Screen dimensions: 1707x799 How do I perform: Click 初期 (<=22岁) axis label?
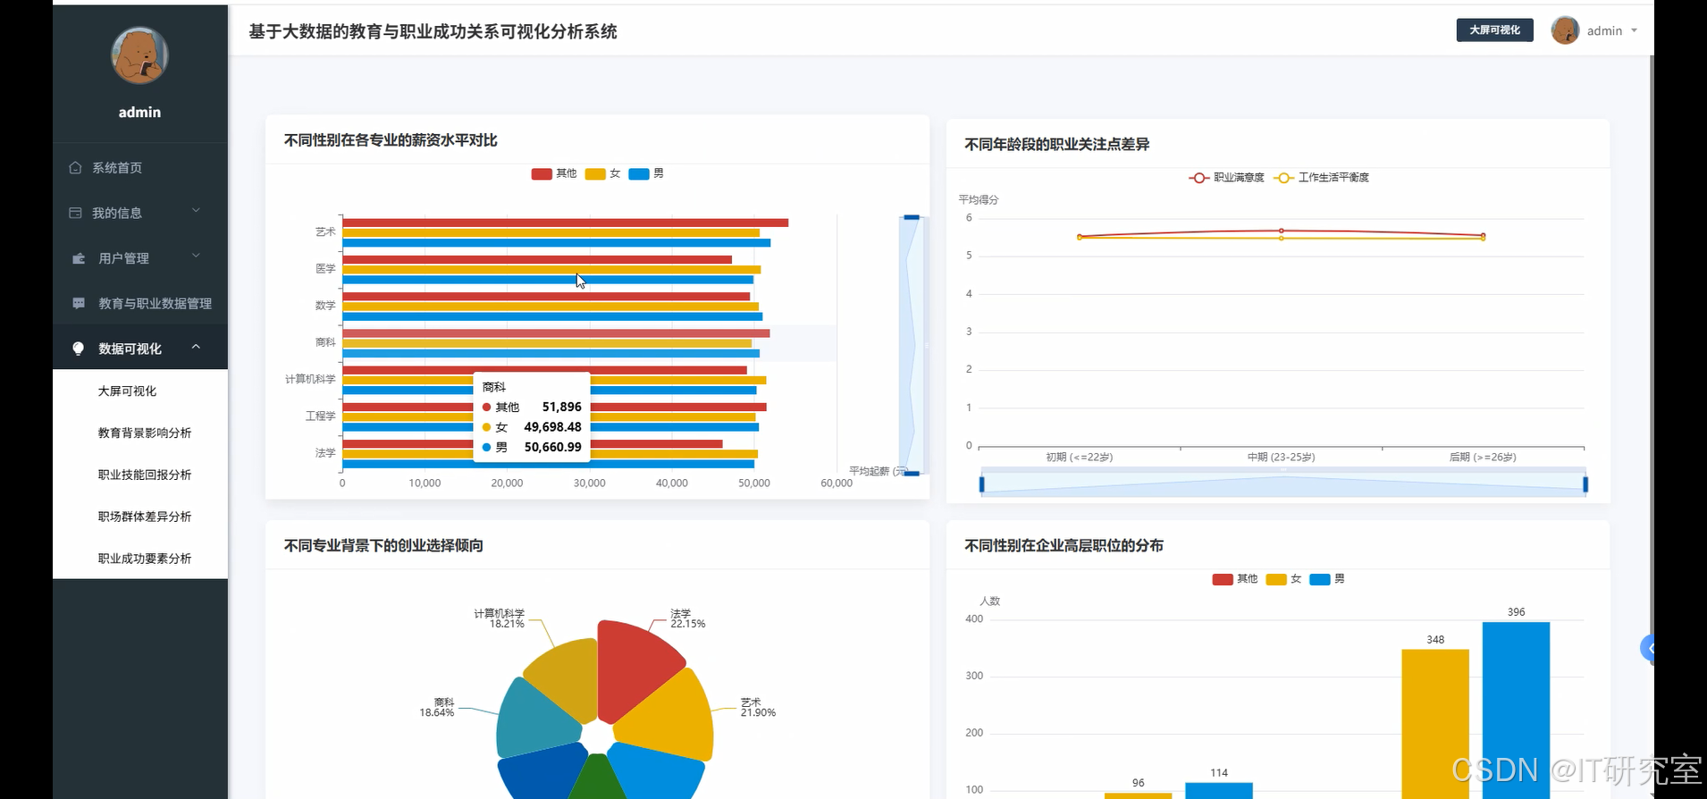[1080, 457]
